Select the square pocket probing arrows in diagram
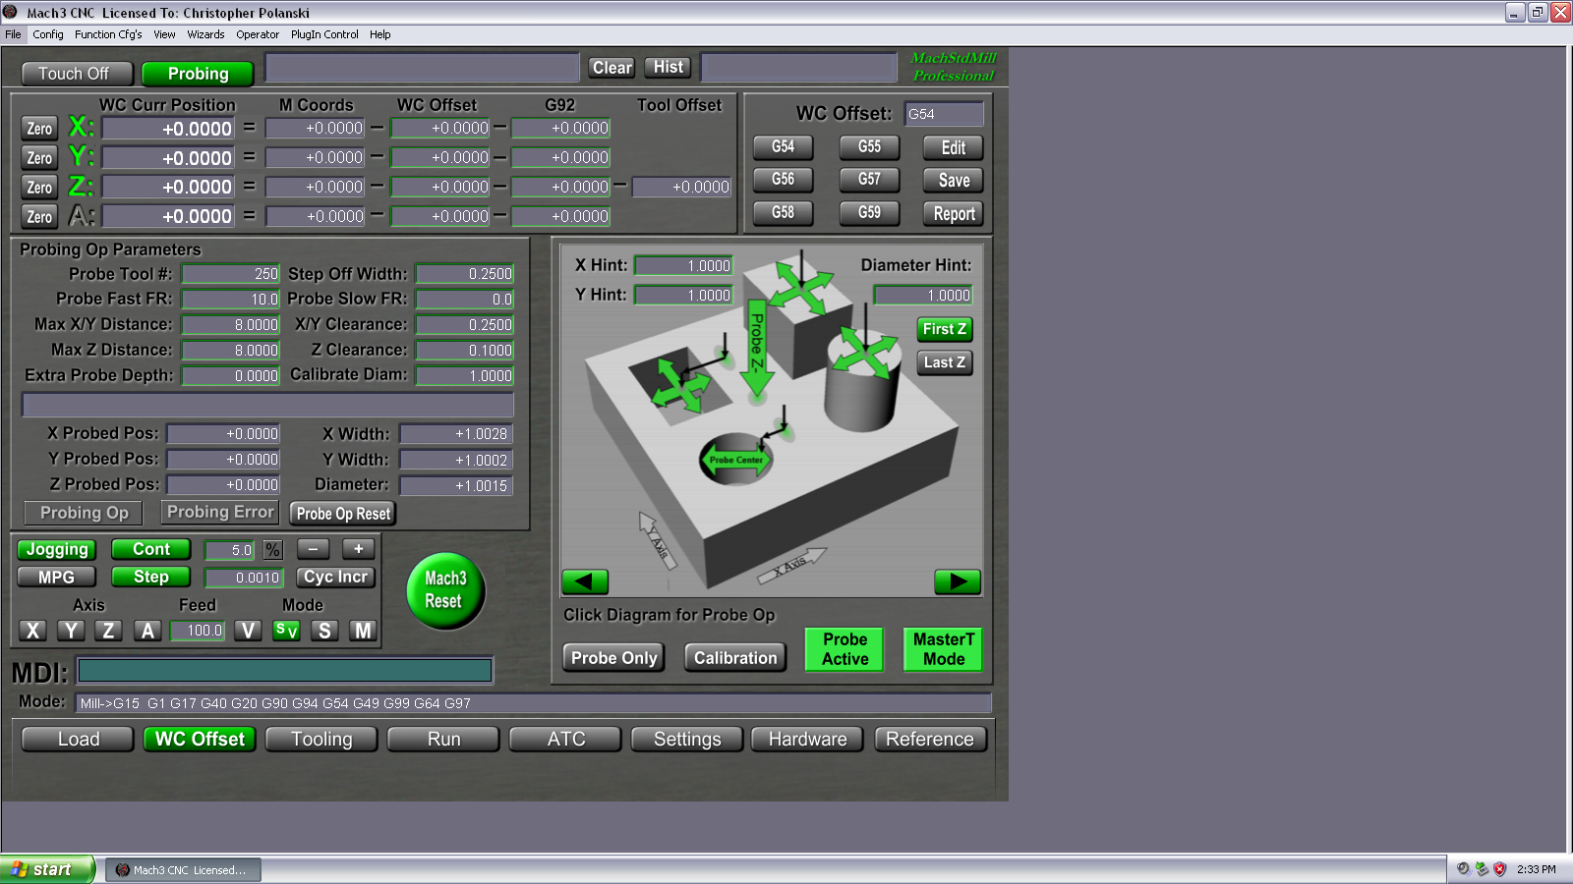The height and width of the screenshot is (884, 1573). (680, 384)
